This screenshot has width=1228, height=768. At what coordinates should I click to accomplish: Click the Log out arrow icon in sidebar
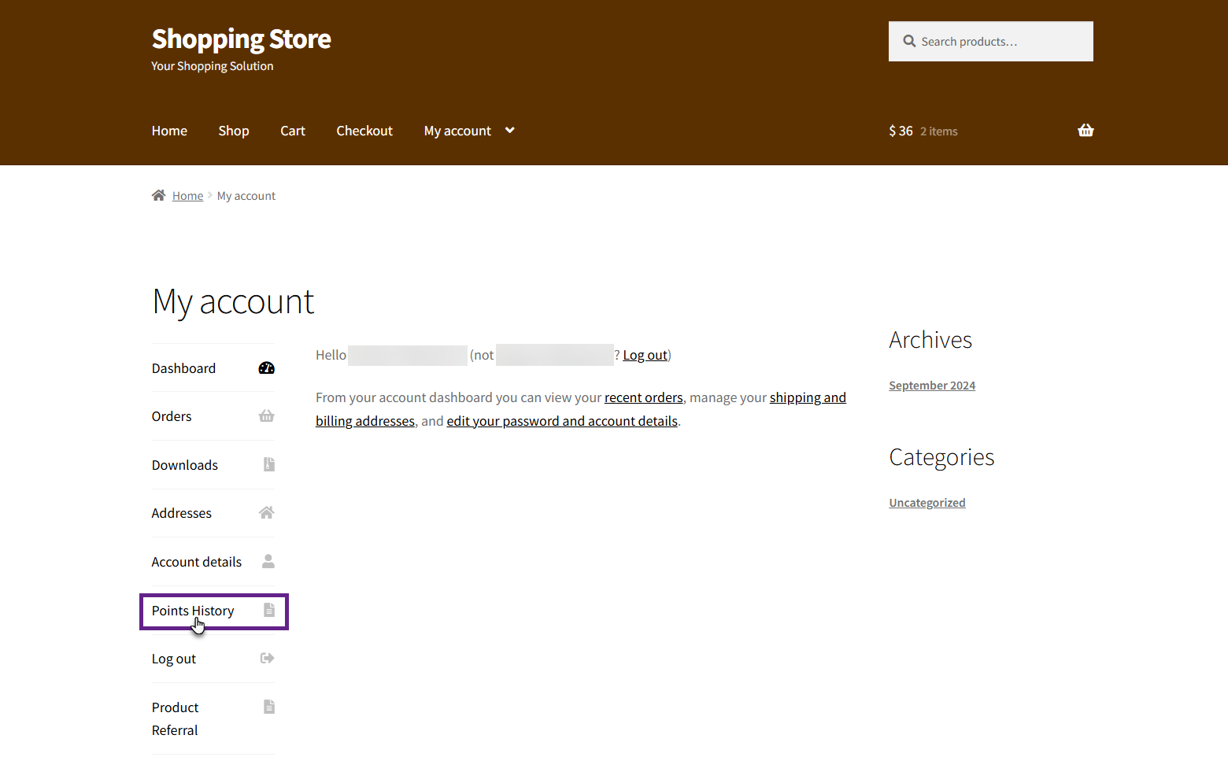pos(268,659)
